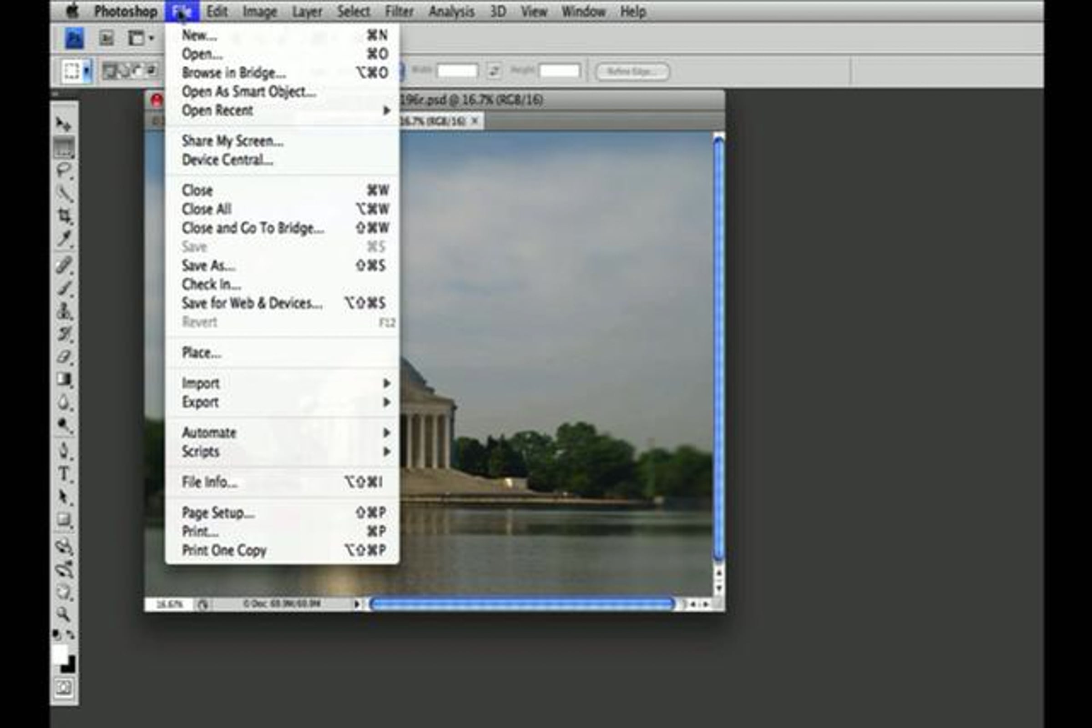Toggle Quick Mask mode button
The height and width of the screenshot is (728, 1092).
pyautogui.click(x=64, y=688)
